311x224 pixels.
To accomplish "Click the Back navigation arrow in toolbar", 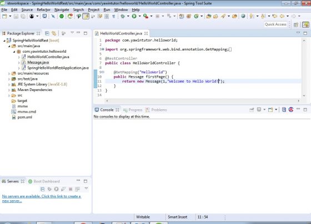I will click(282, 16).
